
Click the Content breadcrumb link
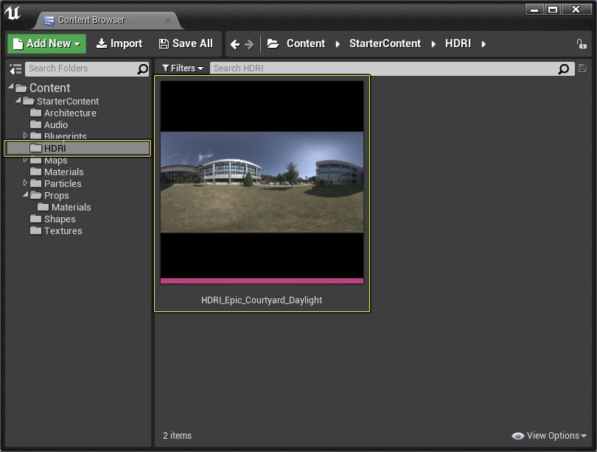(x=306, y=43)
